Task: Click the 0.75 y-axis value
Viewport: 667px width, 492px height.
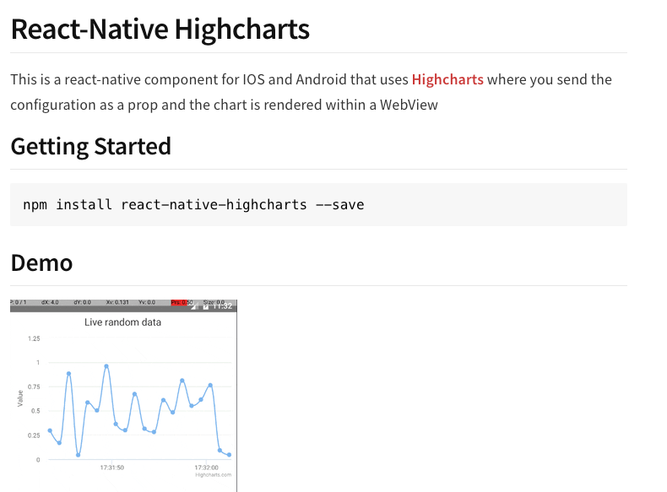Action: coord(34,387)
